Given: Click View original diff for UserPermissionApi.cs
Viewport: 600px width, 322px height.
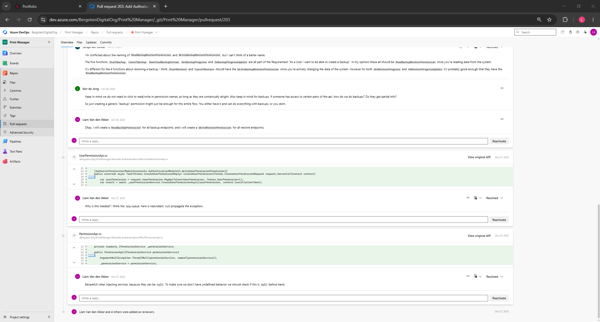Looking at the screenshot, I should [x=479, y=157].
